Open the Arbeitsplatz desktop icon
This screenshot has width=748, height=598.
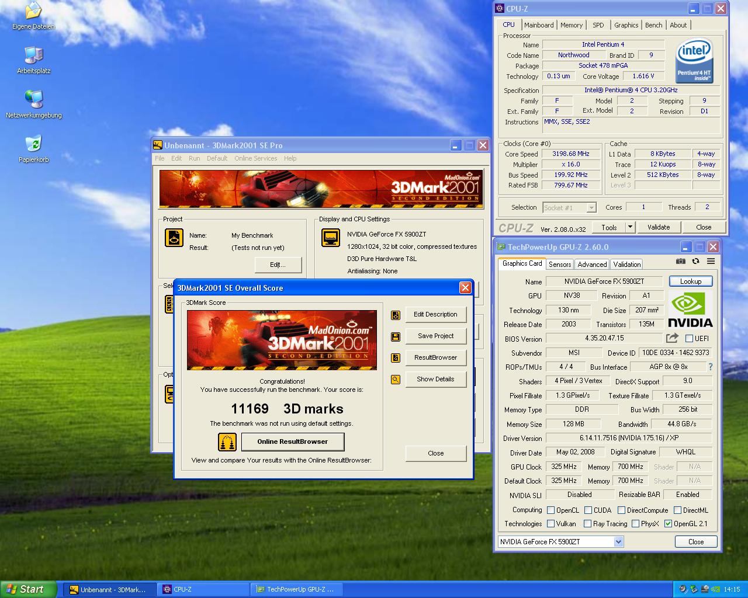[x=33, y=55]
